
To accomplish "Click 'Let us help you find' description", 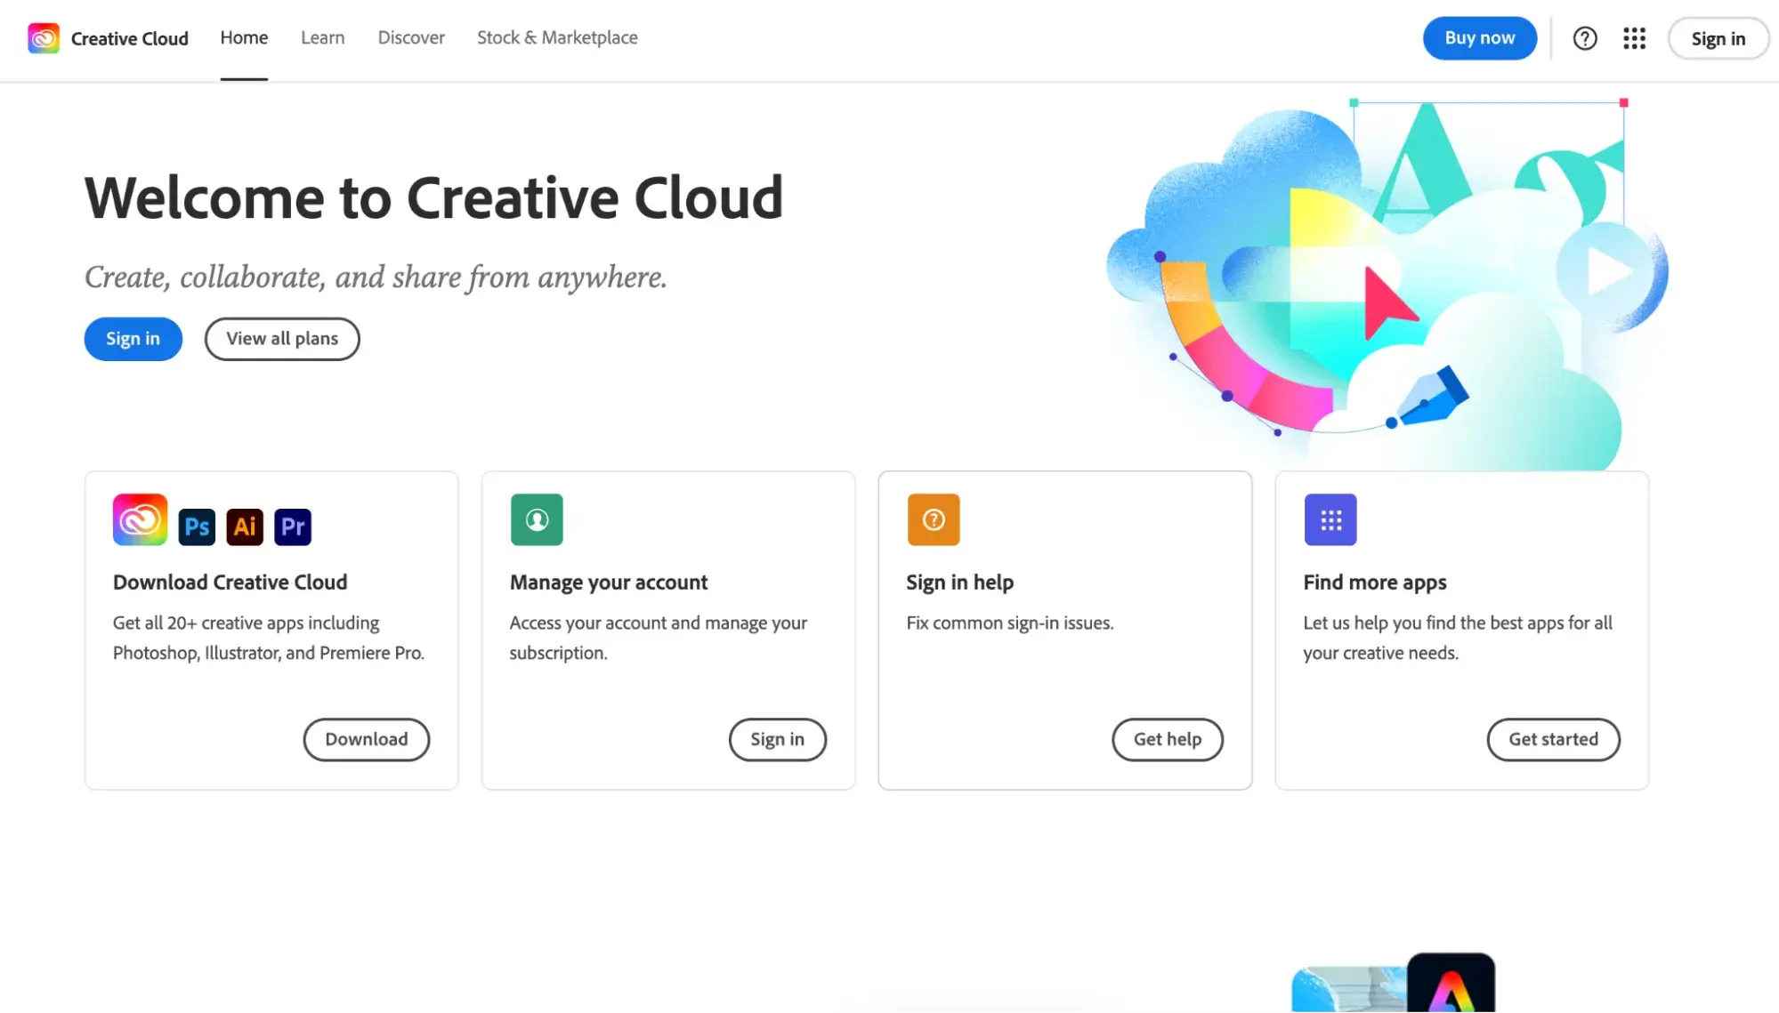I will tap(1458, 638).
